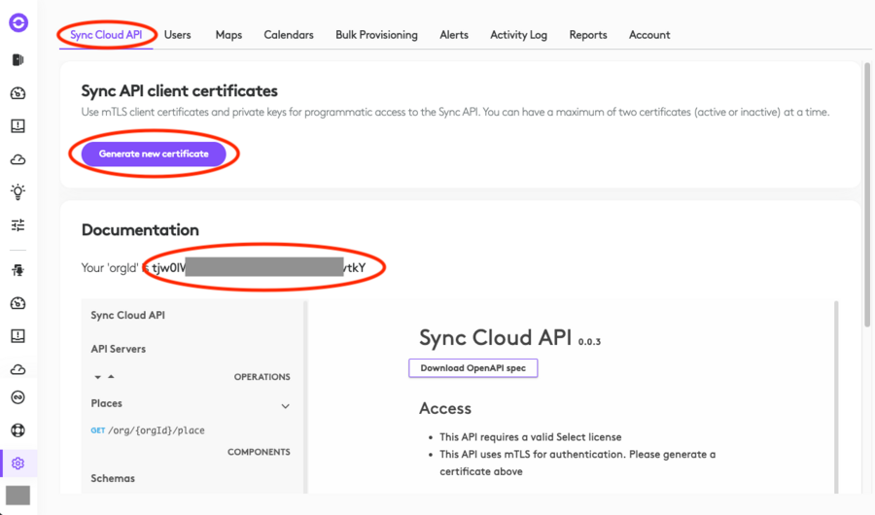View the Activity Log tab

click(518, 35)
